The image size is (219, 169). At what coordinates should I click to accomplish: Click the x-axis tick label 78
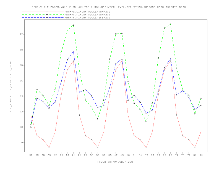point(189,155)
